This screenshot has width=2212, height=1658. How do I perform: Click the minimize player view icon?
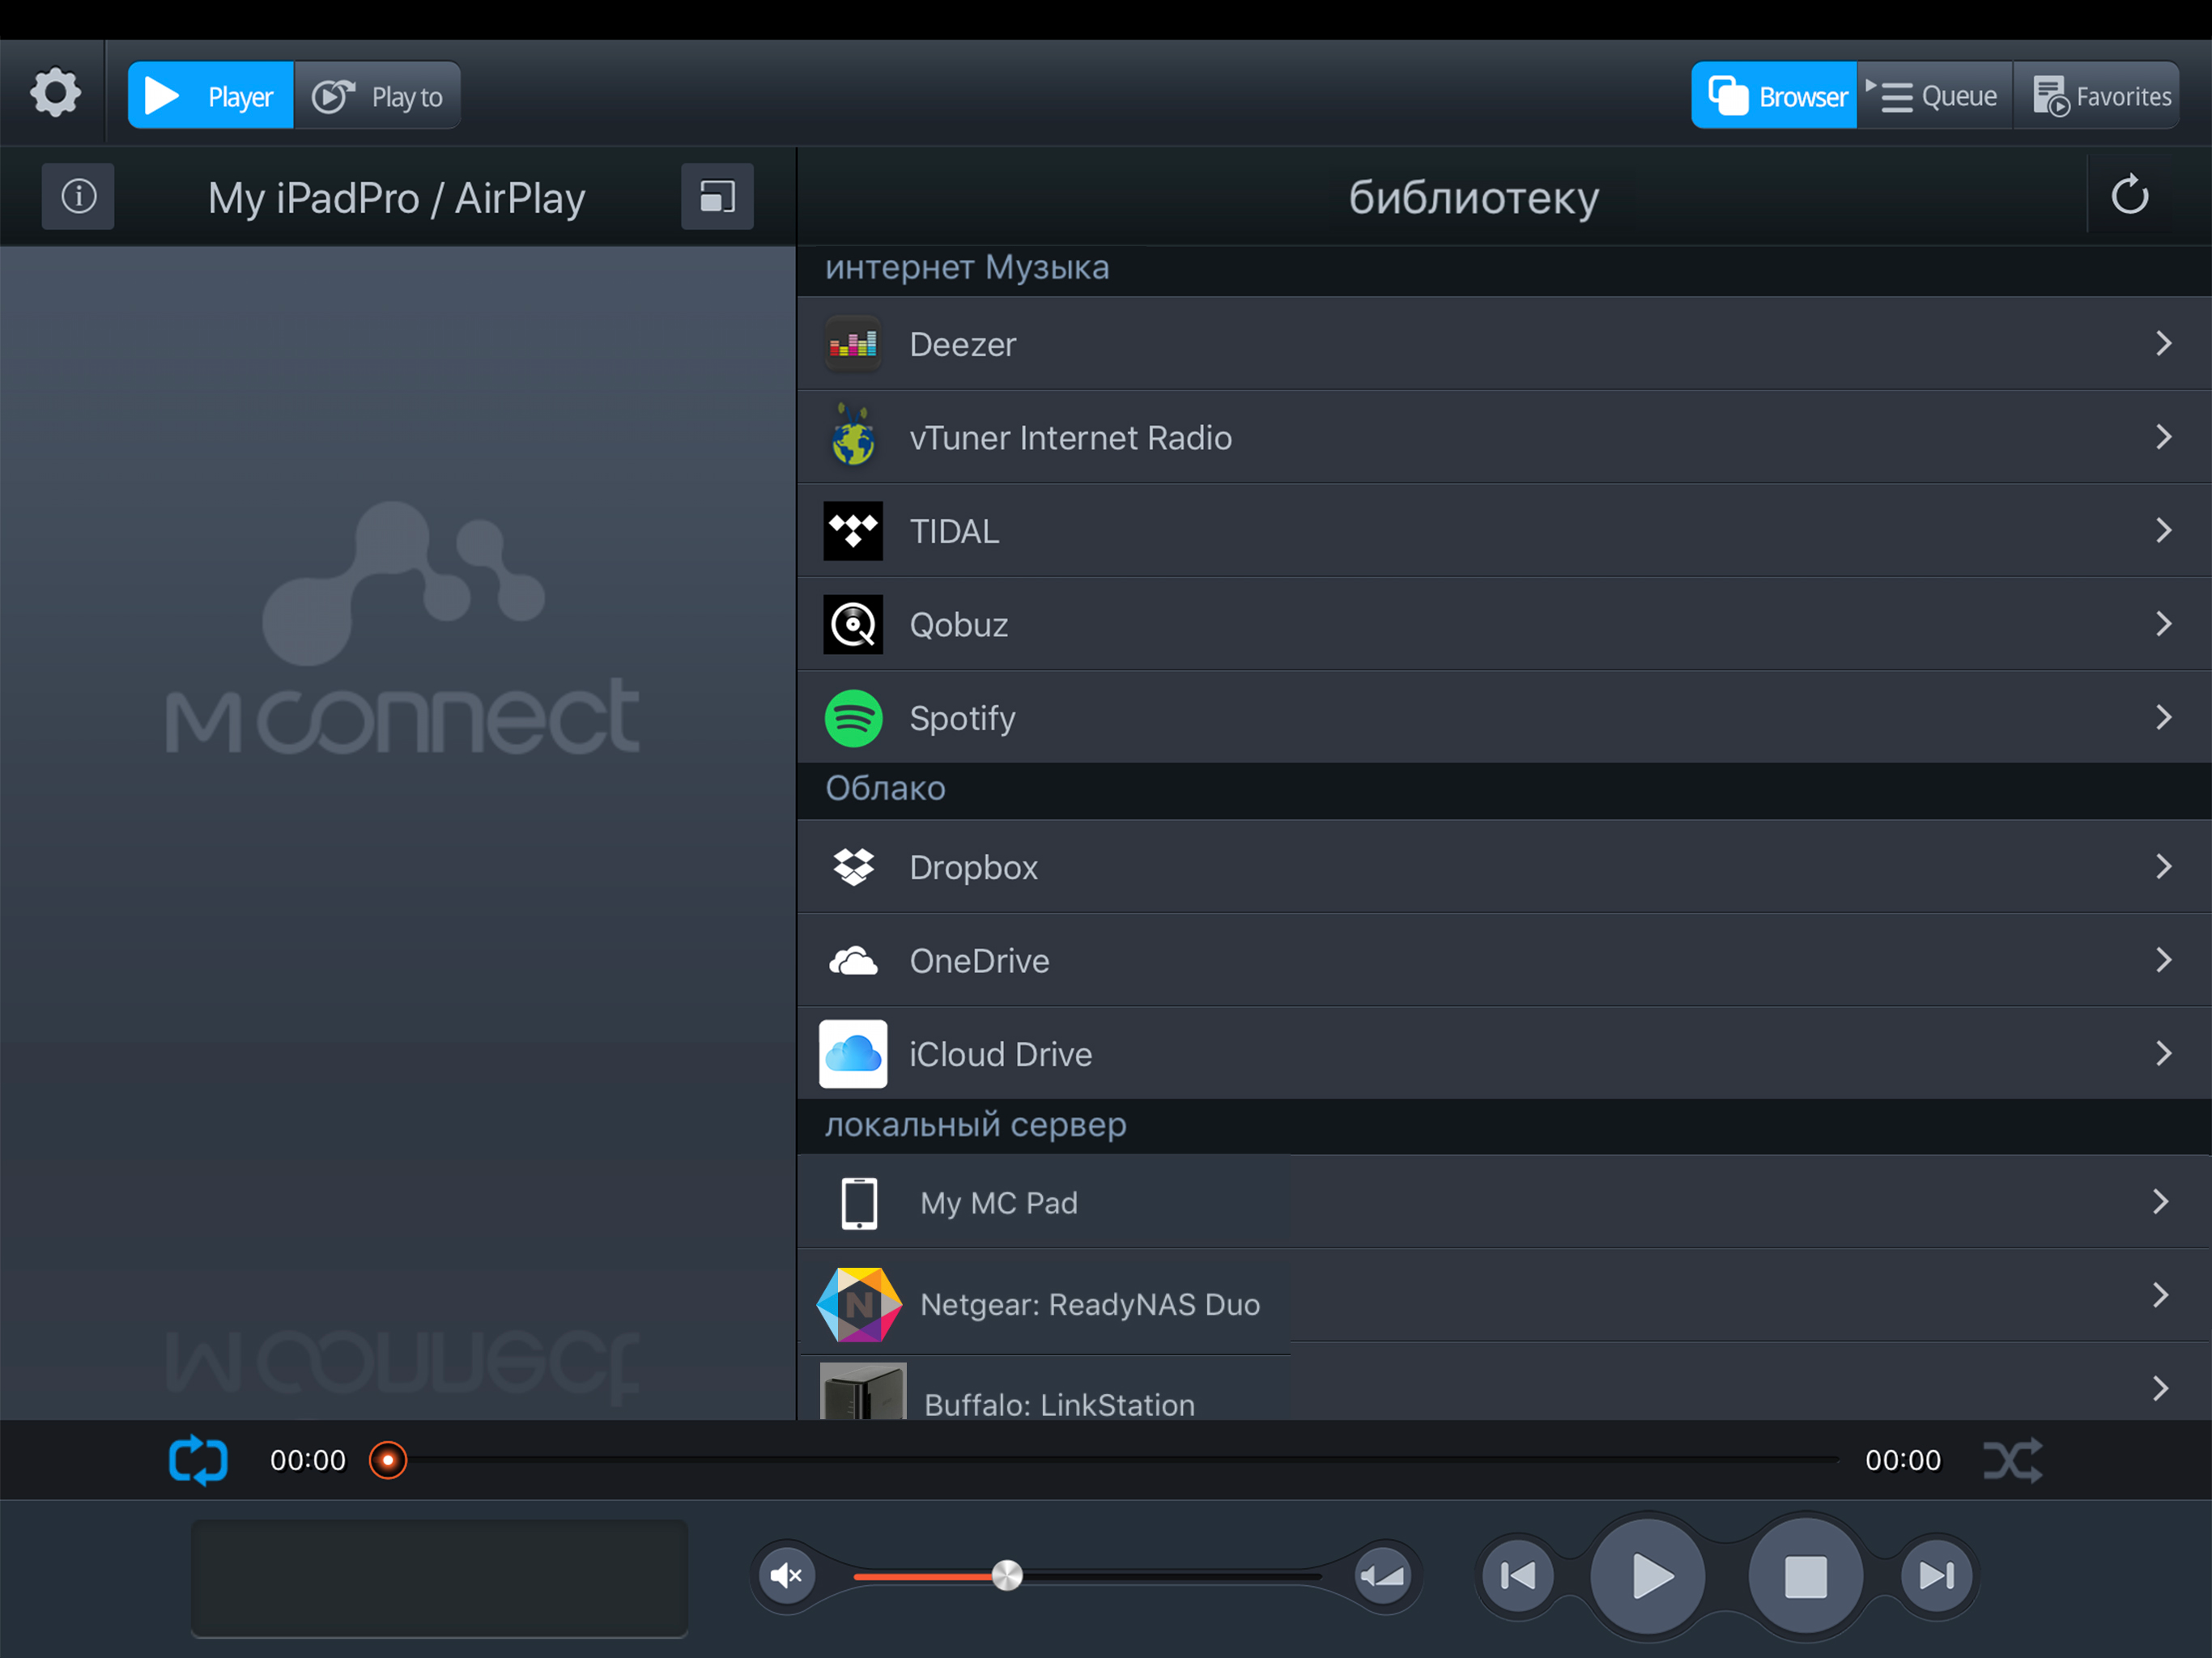click(x=717, y=196)
